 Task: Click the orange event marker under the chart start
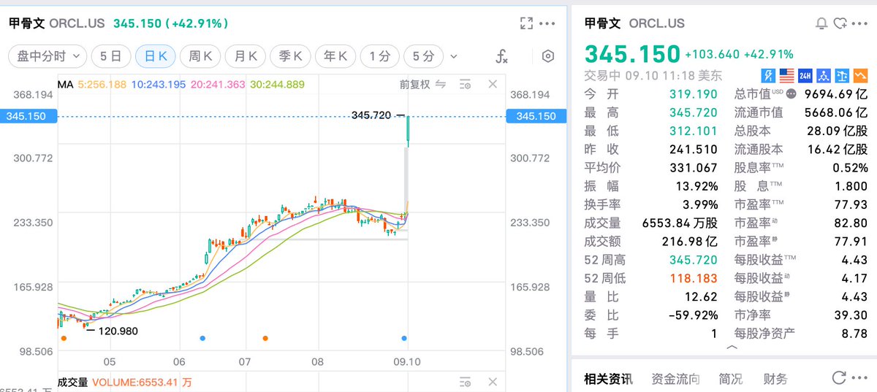(x=64, y=338)
